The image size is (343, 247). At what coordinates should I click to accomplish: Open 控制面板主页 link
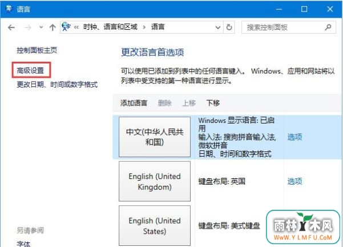(37, 50)
